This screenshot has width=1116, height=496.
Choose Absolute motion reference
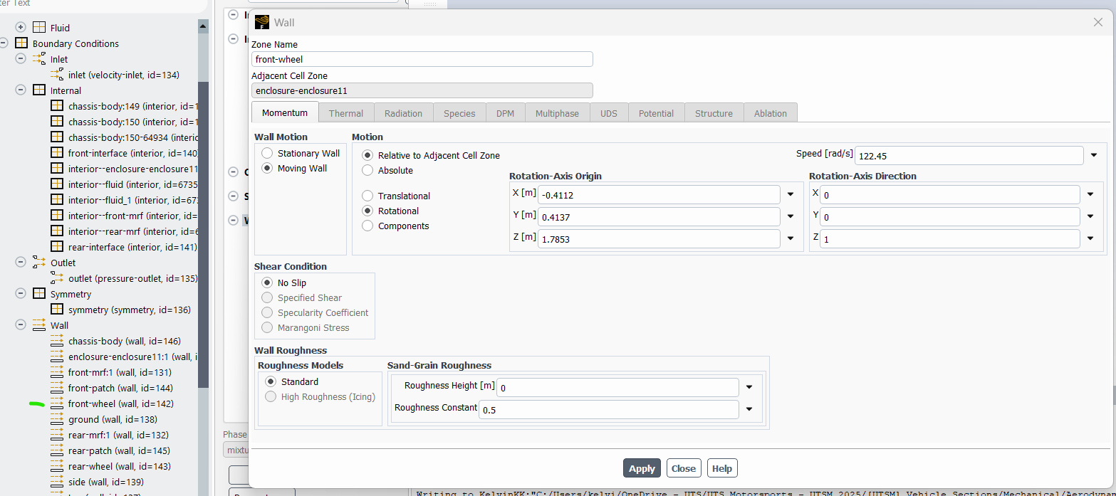(367, 170)
